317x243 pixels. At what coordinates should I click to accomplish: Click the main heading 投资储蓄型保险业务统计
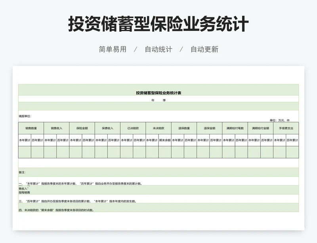click(x=158, y=24)
